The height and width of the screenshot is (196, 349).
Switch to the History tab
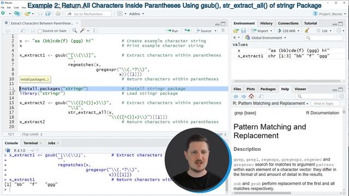pyautogui.click(x=266, y=23)
